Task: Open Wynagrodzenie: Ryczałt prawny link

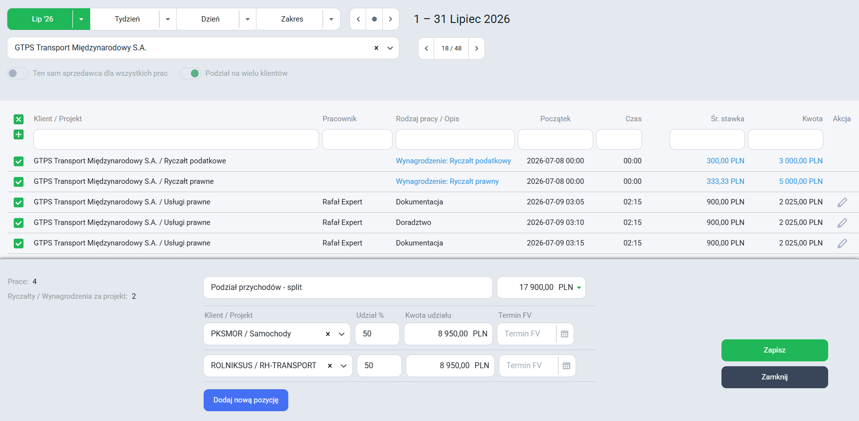Action: [x=447, y=181]
